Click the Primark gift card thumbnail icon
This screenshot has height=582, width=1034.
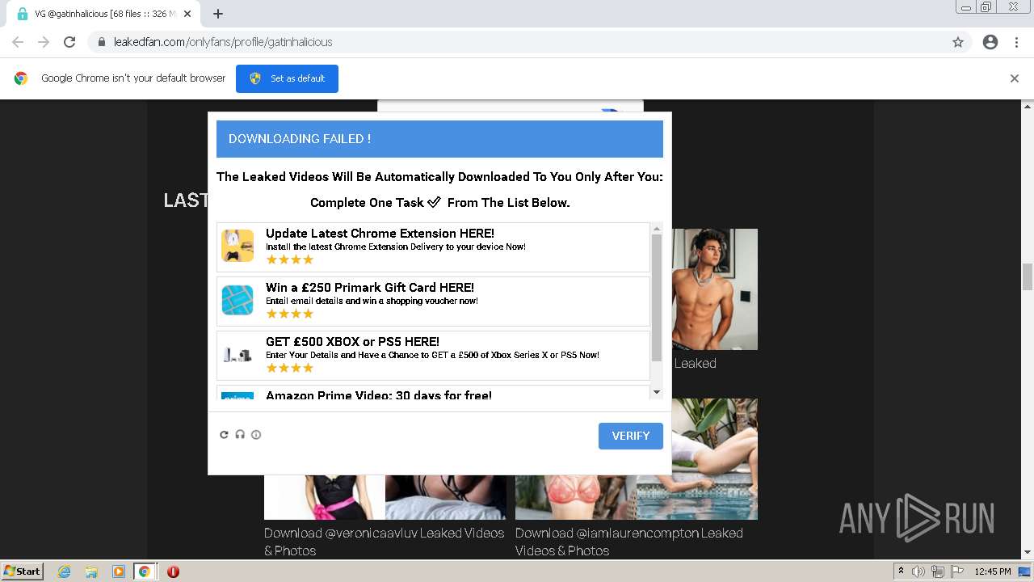coord(237,300)
